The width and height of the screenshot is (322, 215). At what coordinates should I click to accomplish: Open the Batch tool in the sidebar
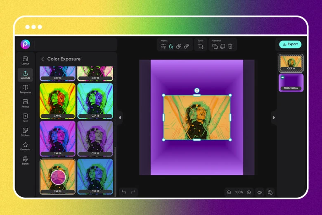25,160
